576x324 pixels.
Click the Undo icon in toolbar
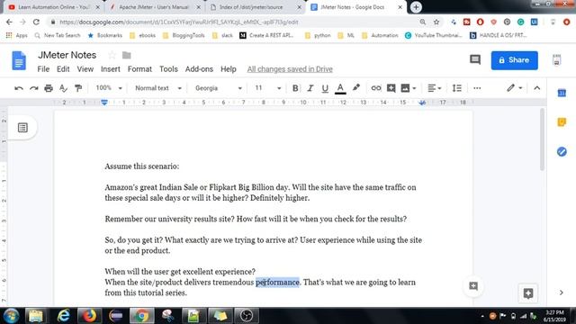19,88
